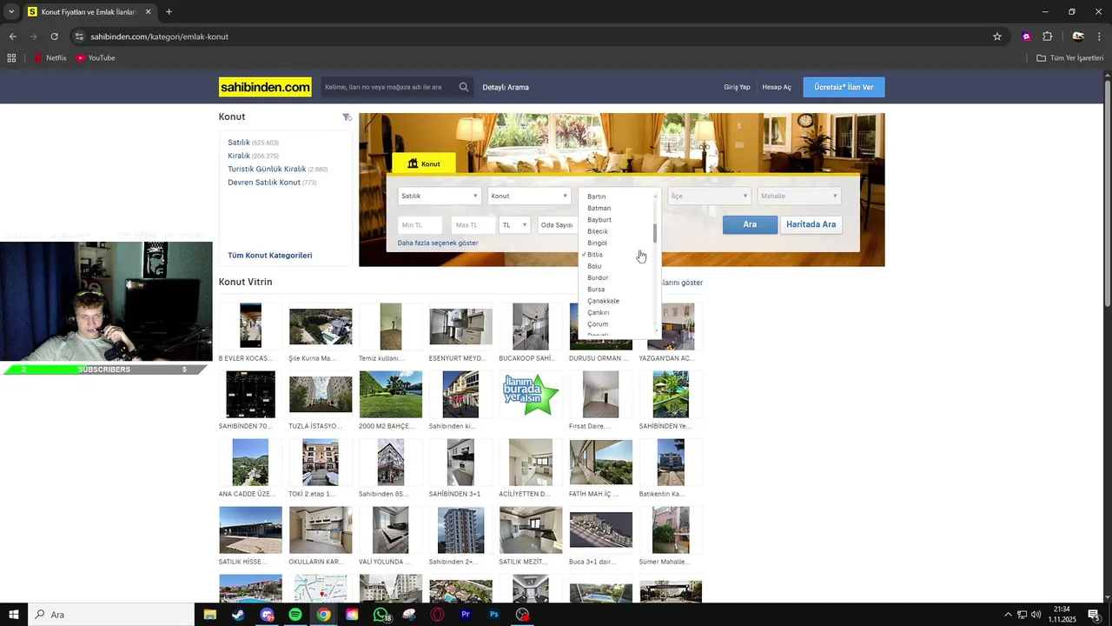This screenshot has width=1112, height=626.
Task: Click the Konut tab above search form
Action: (423, 163)
